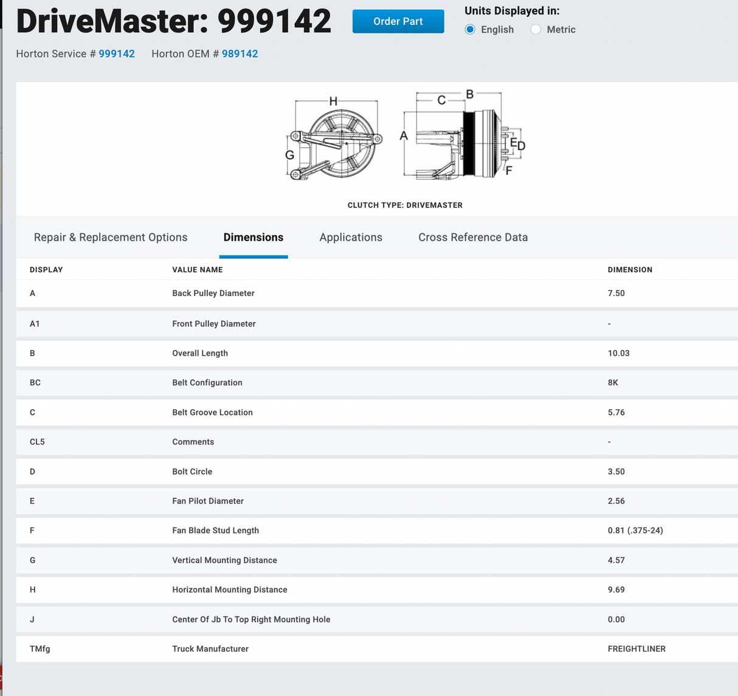This screenshot has height=696, width=738.
Task: Click the Fan Blade Stud Length dimension value
Action: [x=635, y=531]
